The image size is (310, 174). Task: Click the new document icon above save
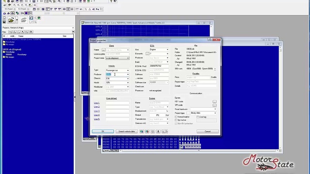pyautogui.click(x=4, y=18)
